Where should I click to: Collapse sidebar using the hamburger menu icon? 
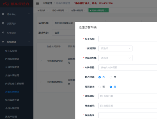37,3
